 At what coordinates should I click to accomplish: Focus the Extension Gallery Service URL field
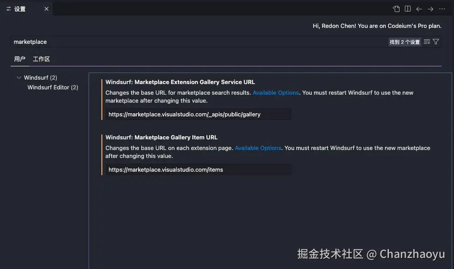tap(198, 114)
